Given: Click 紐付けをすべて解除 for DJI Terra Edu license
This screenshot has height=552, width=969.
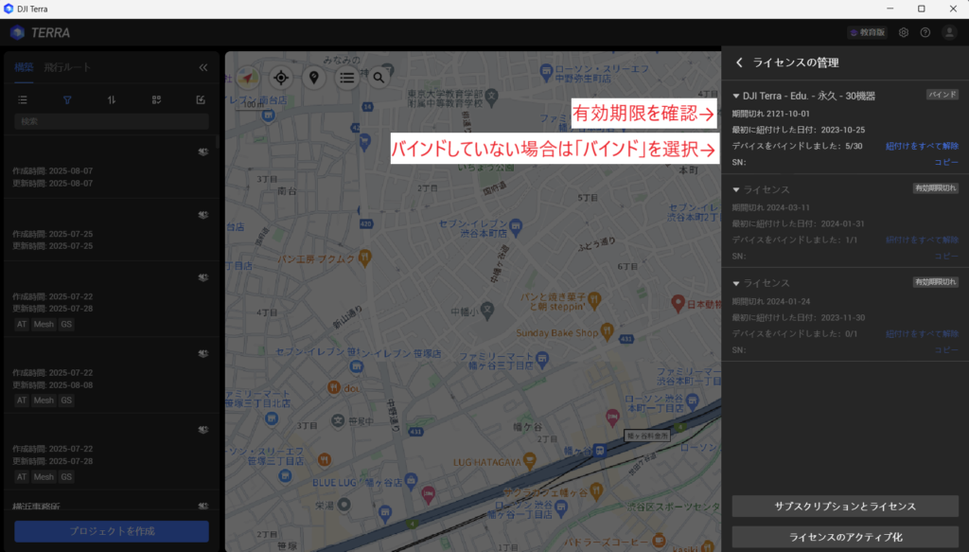Looking at the screenshot, I should (922, 146).
